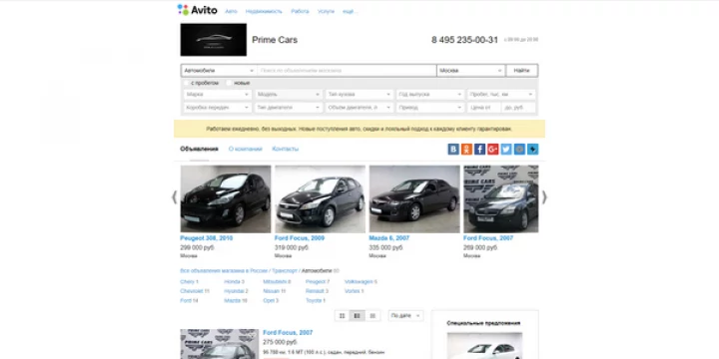Open the 'Авто' top menu item

231,11
